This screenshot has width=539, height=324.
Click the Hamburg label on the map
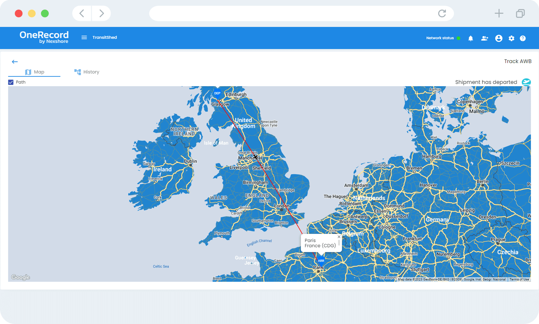click(432, 156)
